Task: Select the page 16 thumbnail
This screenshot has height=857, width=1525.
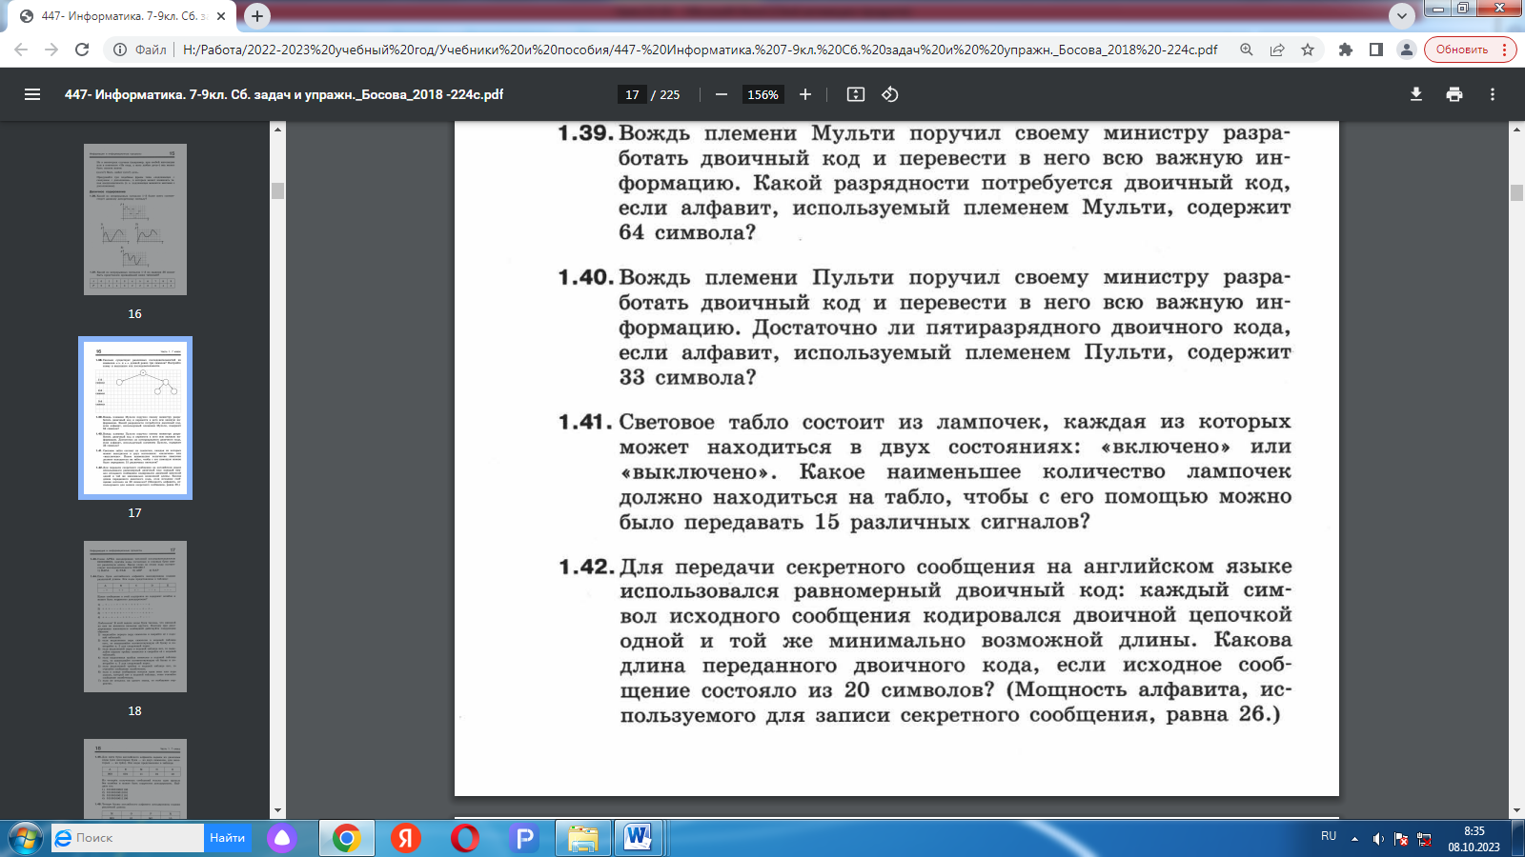Action: click(135, 219)
